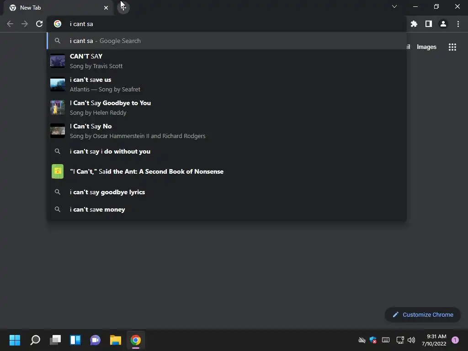Click the 'I Can't Say No' song thumbnail
Image resolution: width=468 pixels, height=351 pixels.
pos(58,131)
